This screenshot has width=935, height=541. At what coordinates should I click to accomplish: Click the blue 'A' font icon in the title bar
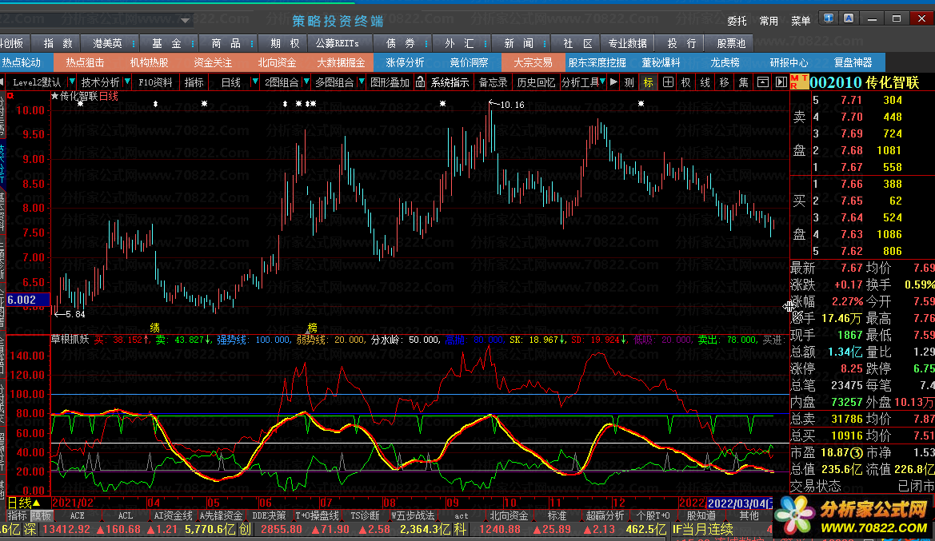pos(849,18)
